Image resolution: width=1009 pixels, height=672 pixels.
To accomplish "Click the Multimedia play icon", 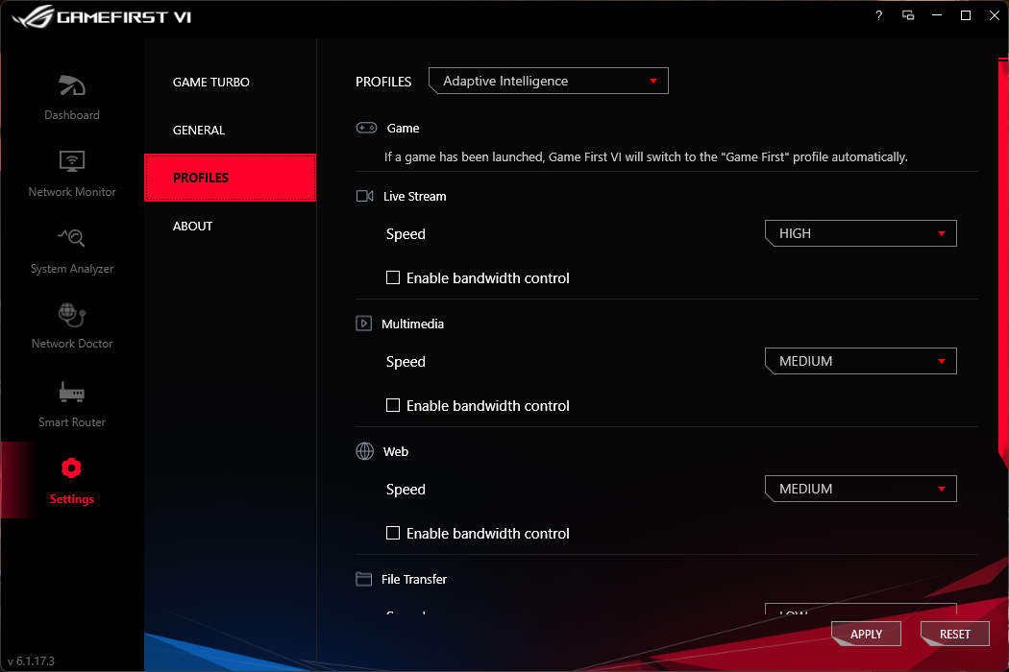I will pyautogui.click(x=363, y=324).
